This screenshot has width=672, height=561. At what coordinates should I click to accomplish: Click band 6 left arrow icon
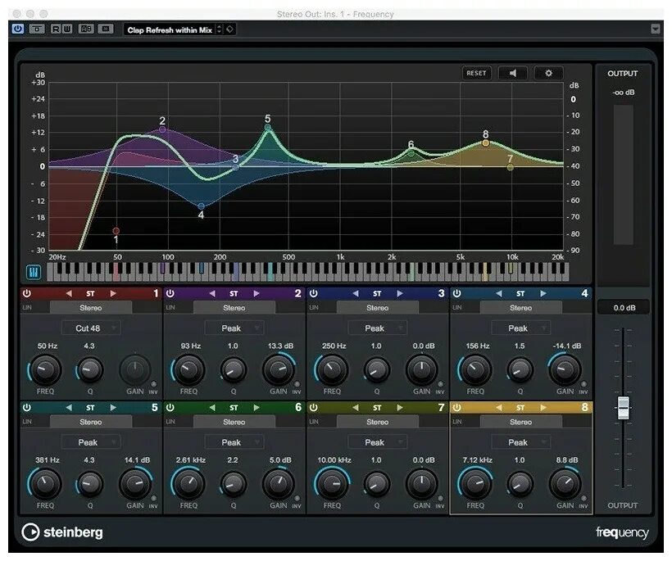click(212, 408)
